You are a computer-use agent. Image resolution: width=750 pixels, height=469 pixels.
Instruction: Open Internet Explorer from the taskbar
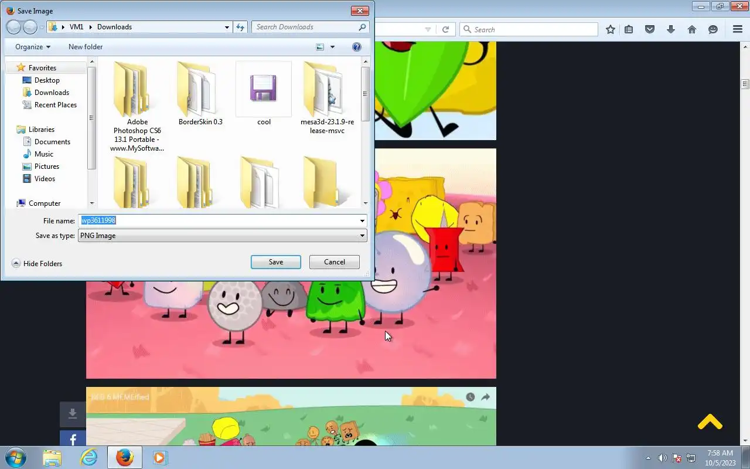[x=89, y=457]
